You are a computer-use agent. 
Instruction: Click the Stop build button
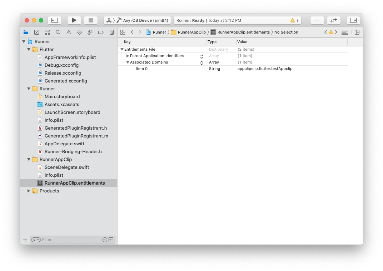point(91,20)
